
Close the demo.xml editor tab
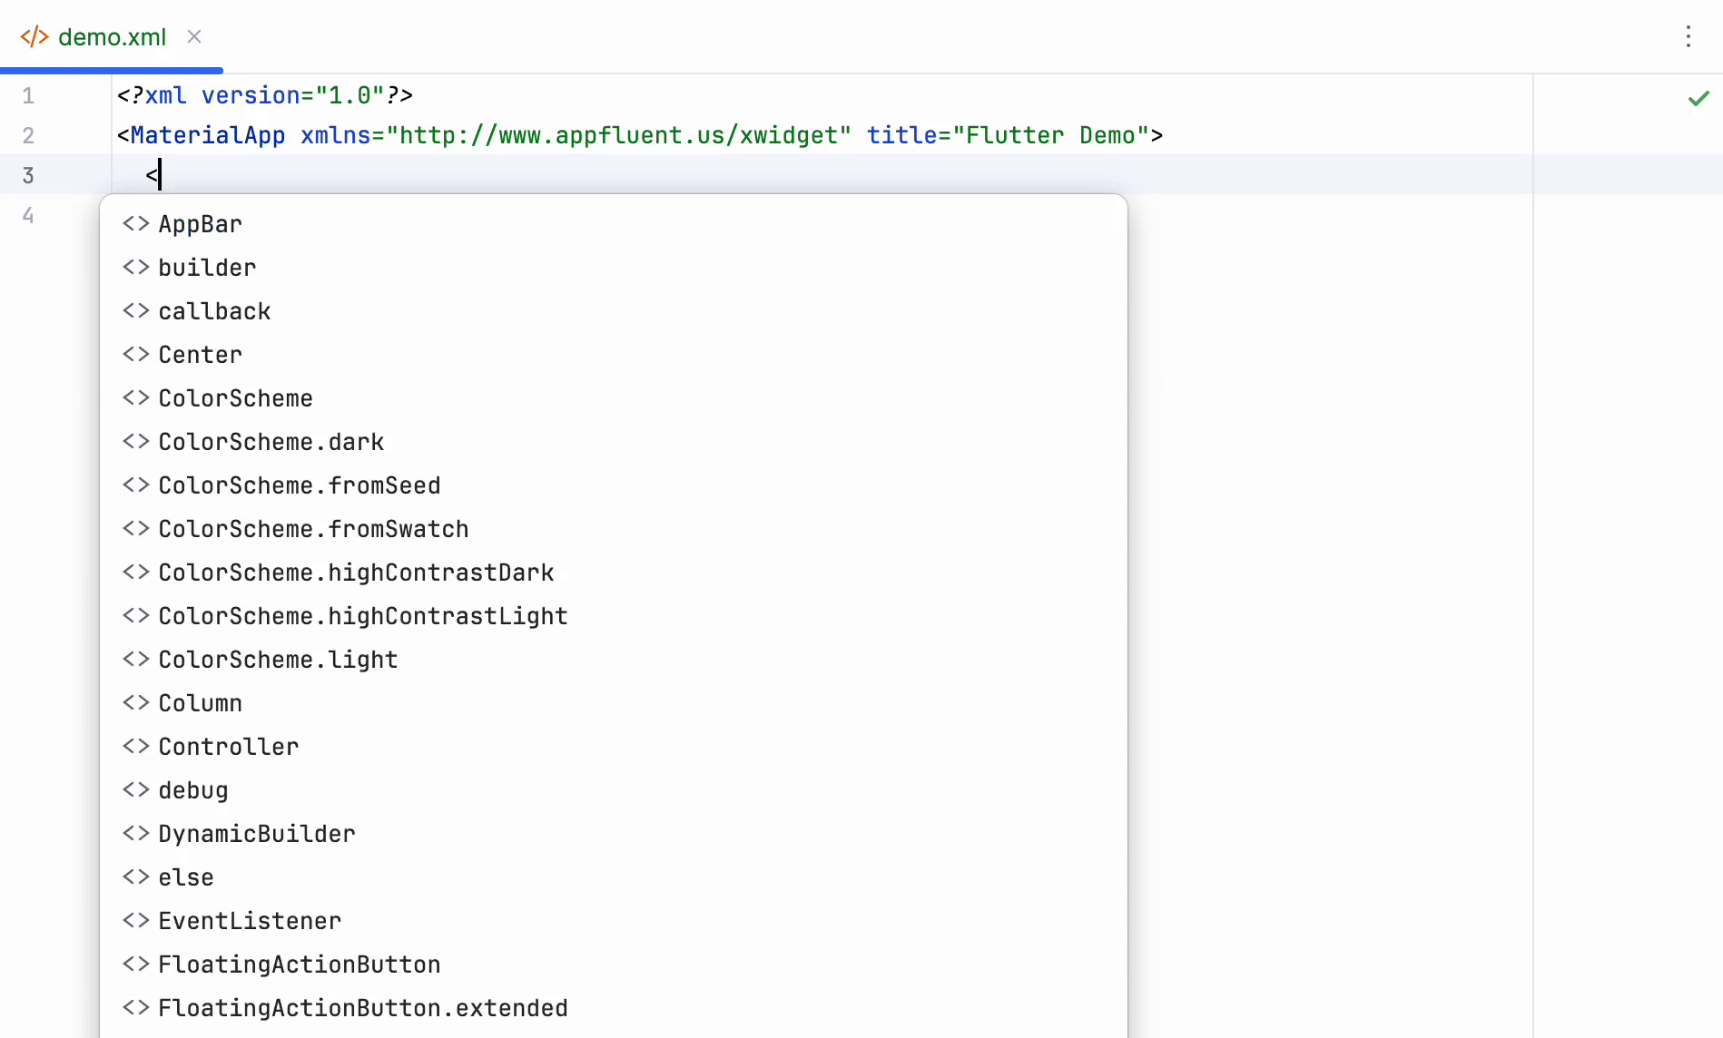(194, 36)
